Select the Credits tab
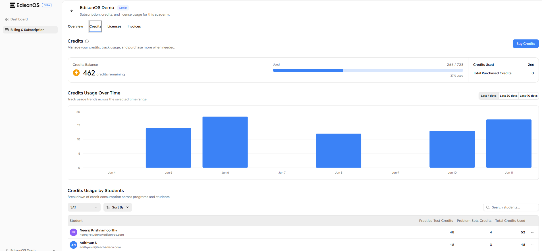This screenshot has height=251, width=542. tap(95, 26)
